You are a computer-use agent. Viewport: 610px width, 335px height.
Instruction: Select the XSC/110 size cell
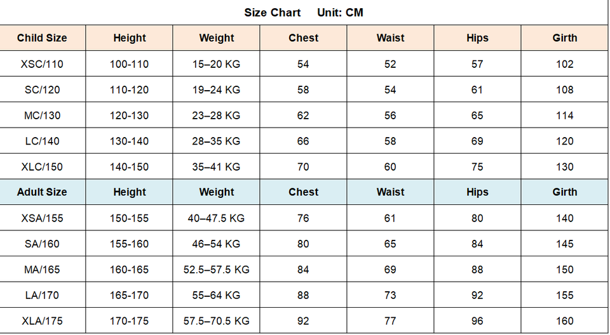[42, 63]
